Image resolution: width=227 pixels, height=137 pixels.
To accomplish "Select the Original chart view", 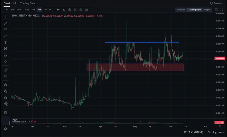I will tap(181, 10).
